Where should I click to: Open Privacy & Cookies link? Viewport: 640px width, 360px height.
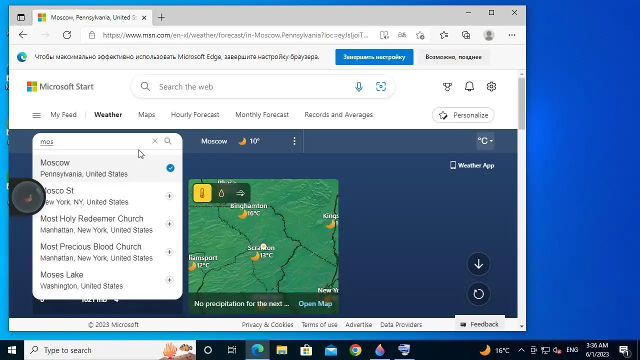(x=267, y=324)
